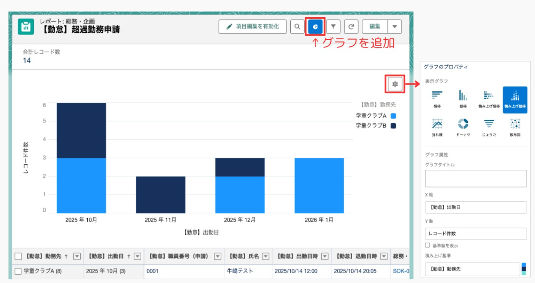
Task: Click the 2025/10/14 20:05 clock-out cell
Action: point(355,271)
